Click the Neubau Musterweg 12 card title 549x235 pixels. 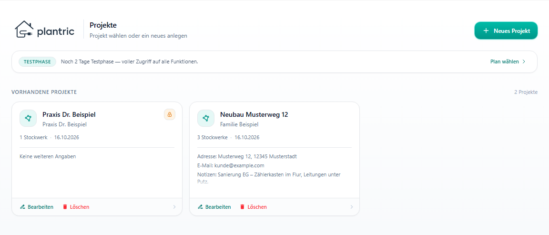254,114
